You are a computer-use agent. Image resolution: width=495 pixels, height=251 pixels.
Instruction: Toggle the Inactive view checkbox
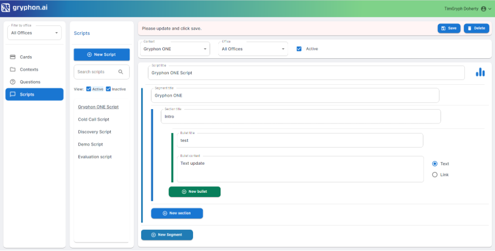[108, 89]
